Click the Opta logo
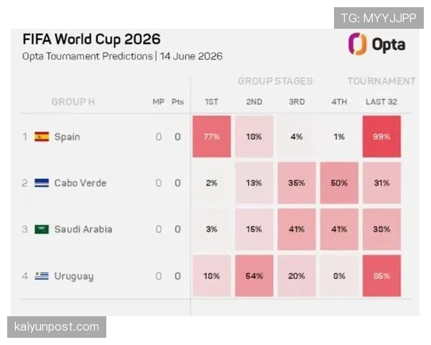The image size is (431, 345). pos(377,44)
